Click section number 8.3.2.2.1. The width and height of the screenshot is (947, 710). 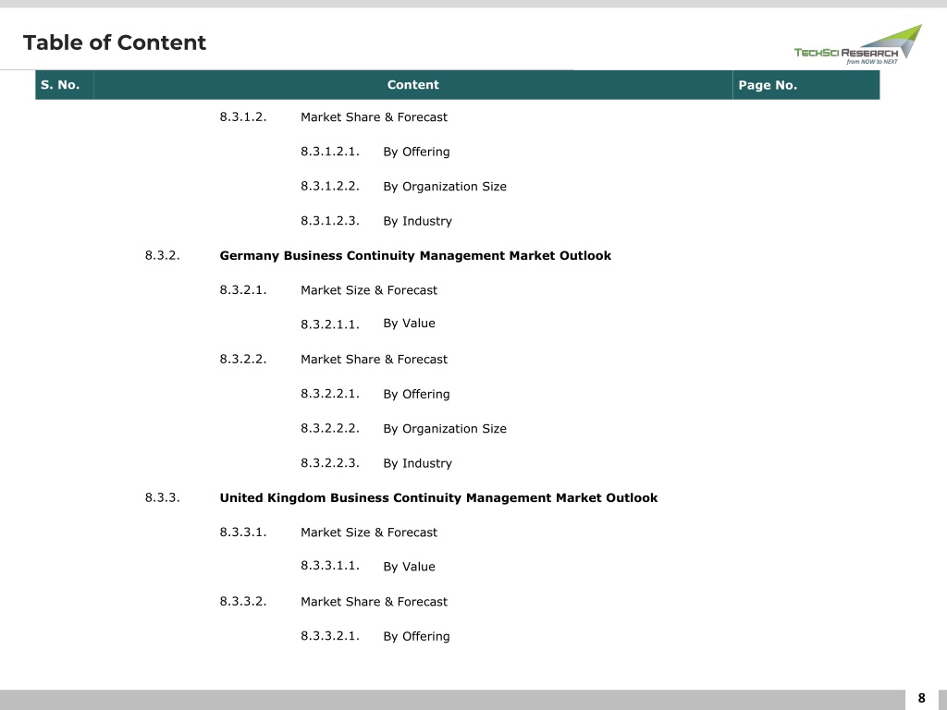(x=330, y=394)
